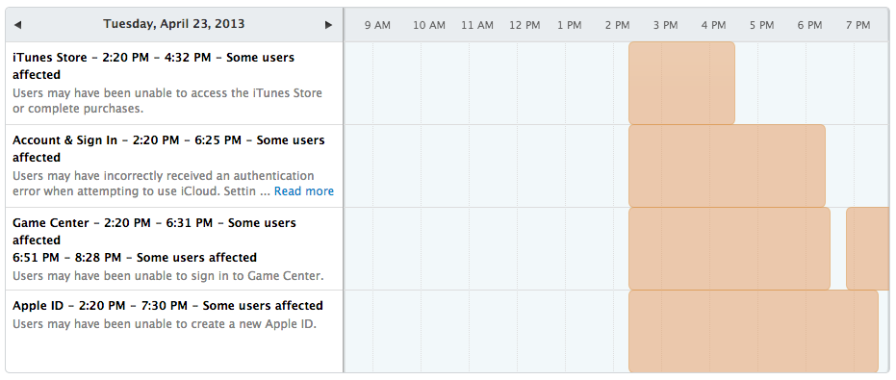896x380 pixels.
Task: Click the 11 AM time label
Action: [477, 25]
